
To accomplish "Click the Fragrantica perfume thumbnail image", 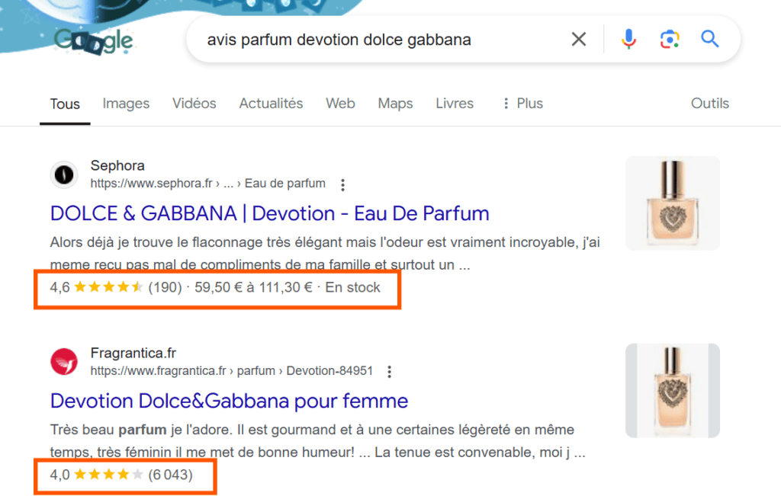I will point(673,391).
